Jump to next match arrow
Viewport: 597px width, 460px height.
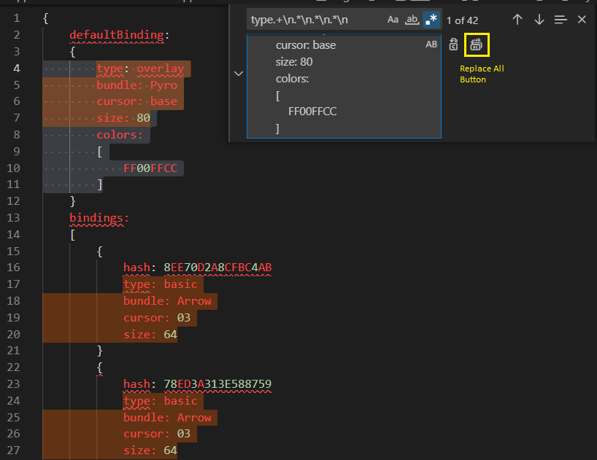tap(539, 20)
